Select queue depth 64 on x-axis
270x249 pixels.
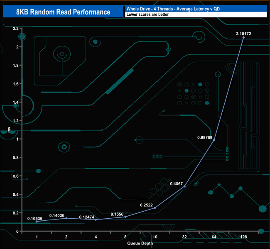point(214,237)
